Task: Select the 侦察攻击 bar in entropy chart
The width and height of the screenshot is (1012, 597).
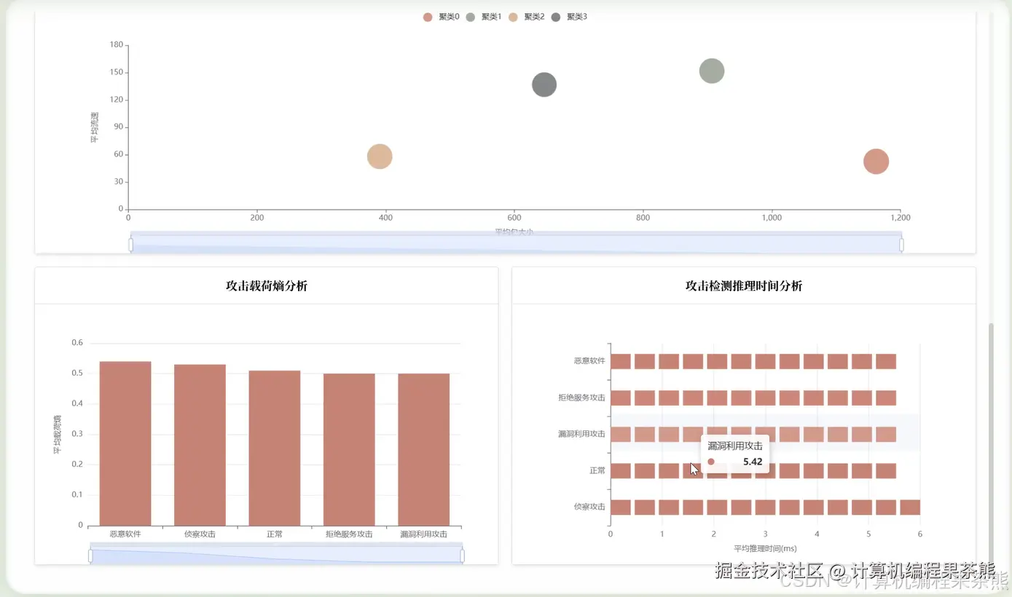Action: pos(200,445)
